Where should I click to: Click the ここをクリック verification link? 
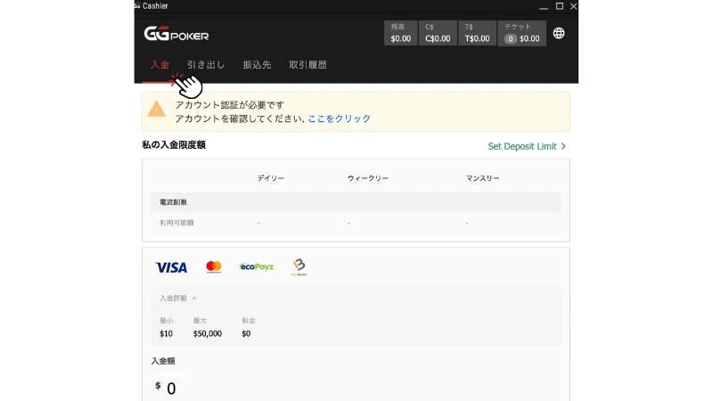pos(339,119)
